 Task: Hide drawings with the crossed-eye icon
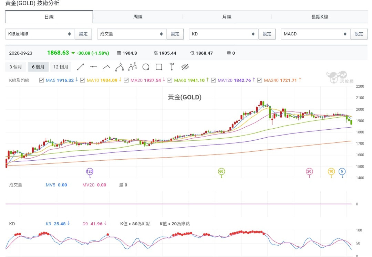click(185, 67)
